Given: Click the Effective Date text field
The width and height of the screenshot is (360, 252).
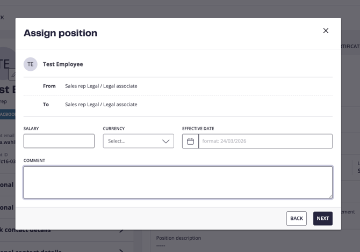Looking at the screenshot, I should pos(265,141).
